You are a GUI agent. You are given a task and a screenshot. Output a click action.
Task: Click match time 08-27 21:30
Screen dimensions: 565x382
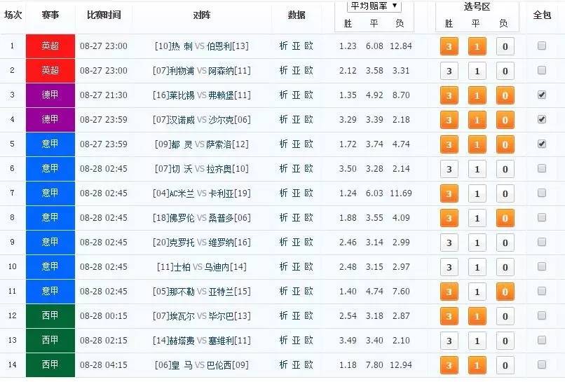pyautogui.click(x=104, y=95)
